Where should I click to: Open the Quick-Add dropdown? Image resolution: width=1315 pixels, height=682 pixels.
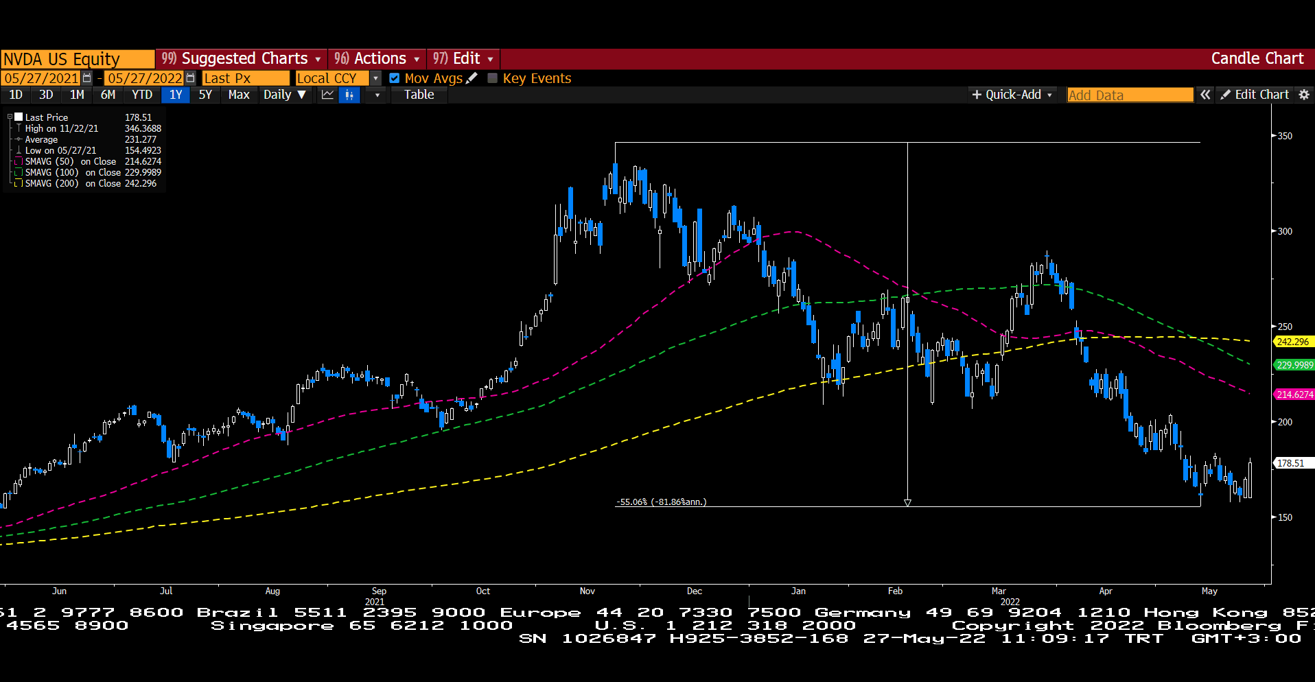1012,95
